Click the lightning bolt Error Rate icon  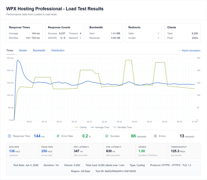[58, 136]
